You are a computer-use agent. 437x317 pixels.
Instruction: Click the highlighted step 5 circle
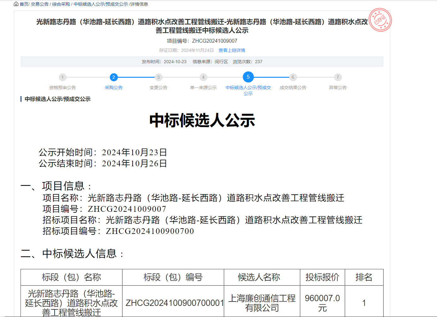[x=248, y=77]
